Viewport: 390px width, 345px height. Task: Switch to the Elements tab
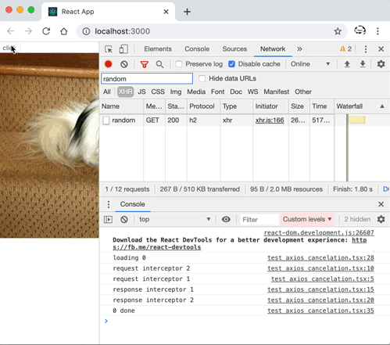158,49
